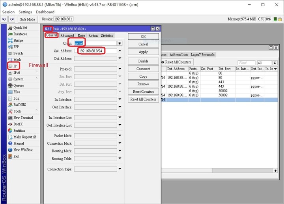This screenshot has width=284, height=204.
Task: Click Exit in the sidebar
Action: [16, 156]
